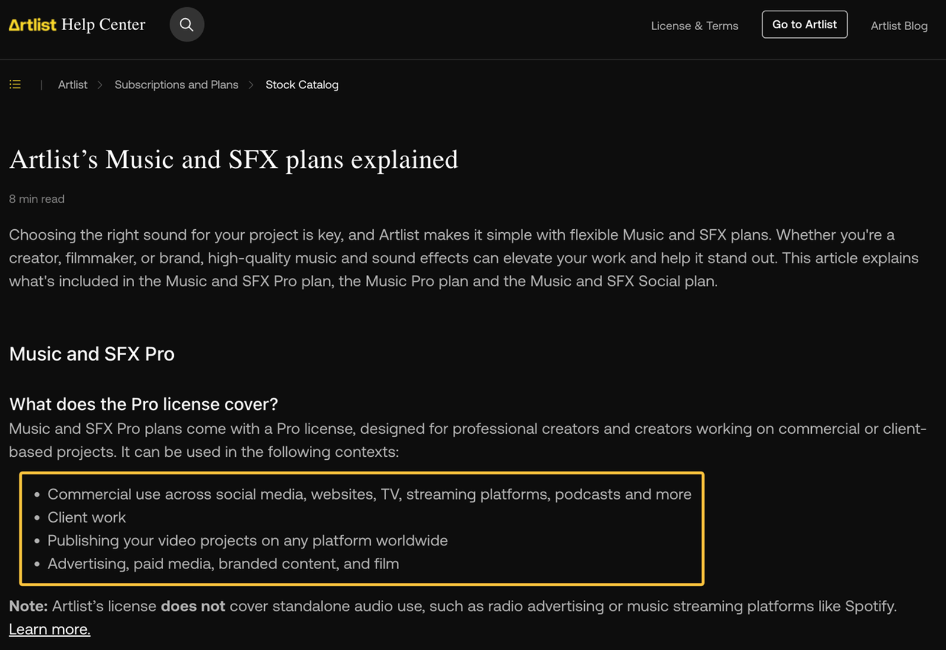Viewport: 946px width, 650px height.
Task: Open License & Terms page
Action: [x=694, y=25]
